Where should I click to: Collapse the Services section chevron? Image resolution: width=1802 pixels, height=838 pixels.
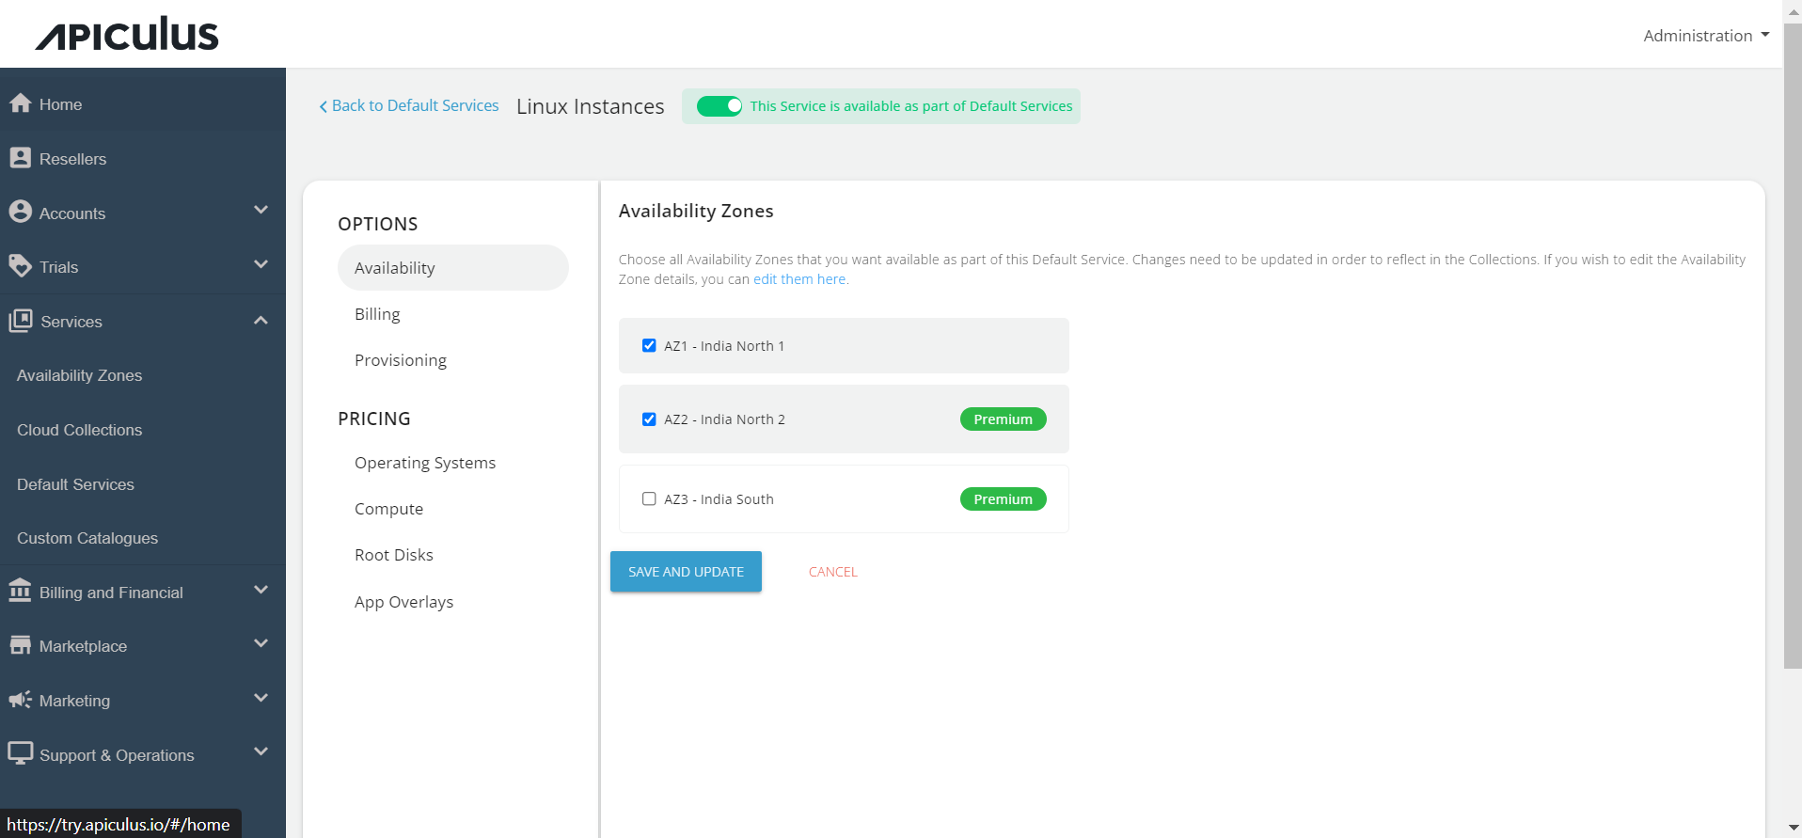[x=261, y=321]
